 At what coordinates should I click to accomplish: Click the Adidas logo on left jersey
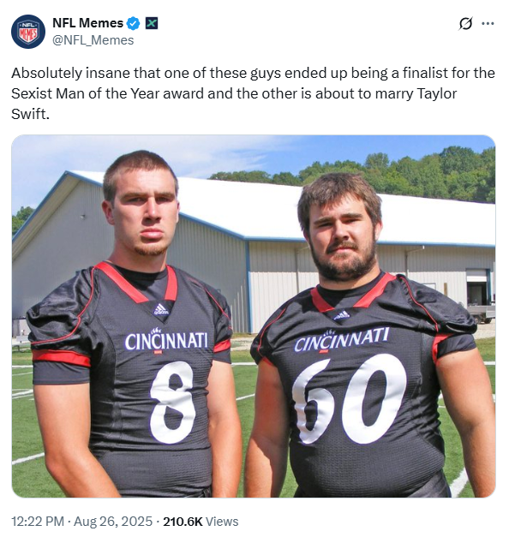tap(161, 309)
